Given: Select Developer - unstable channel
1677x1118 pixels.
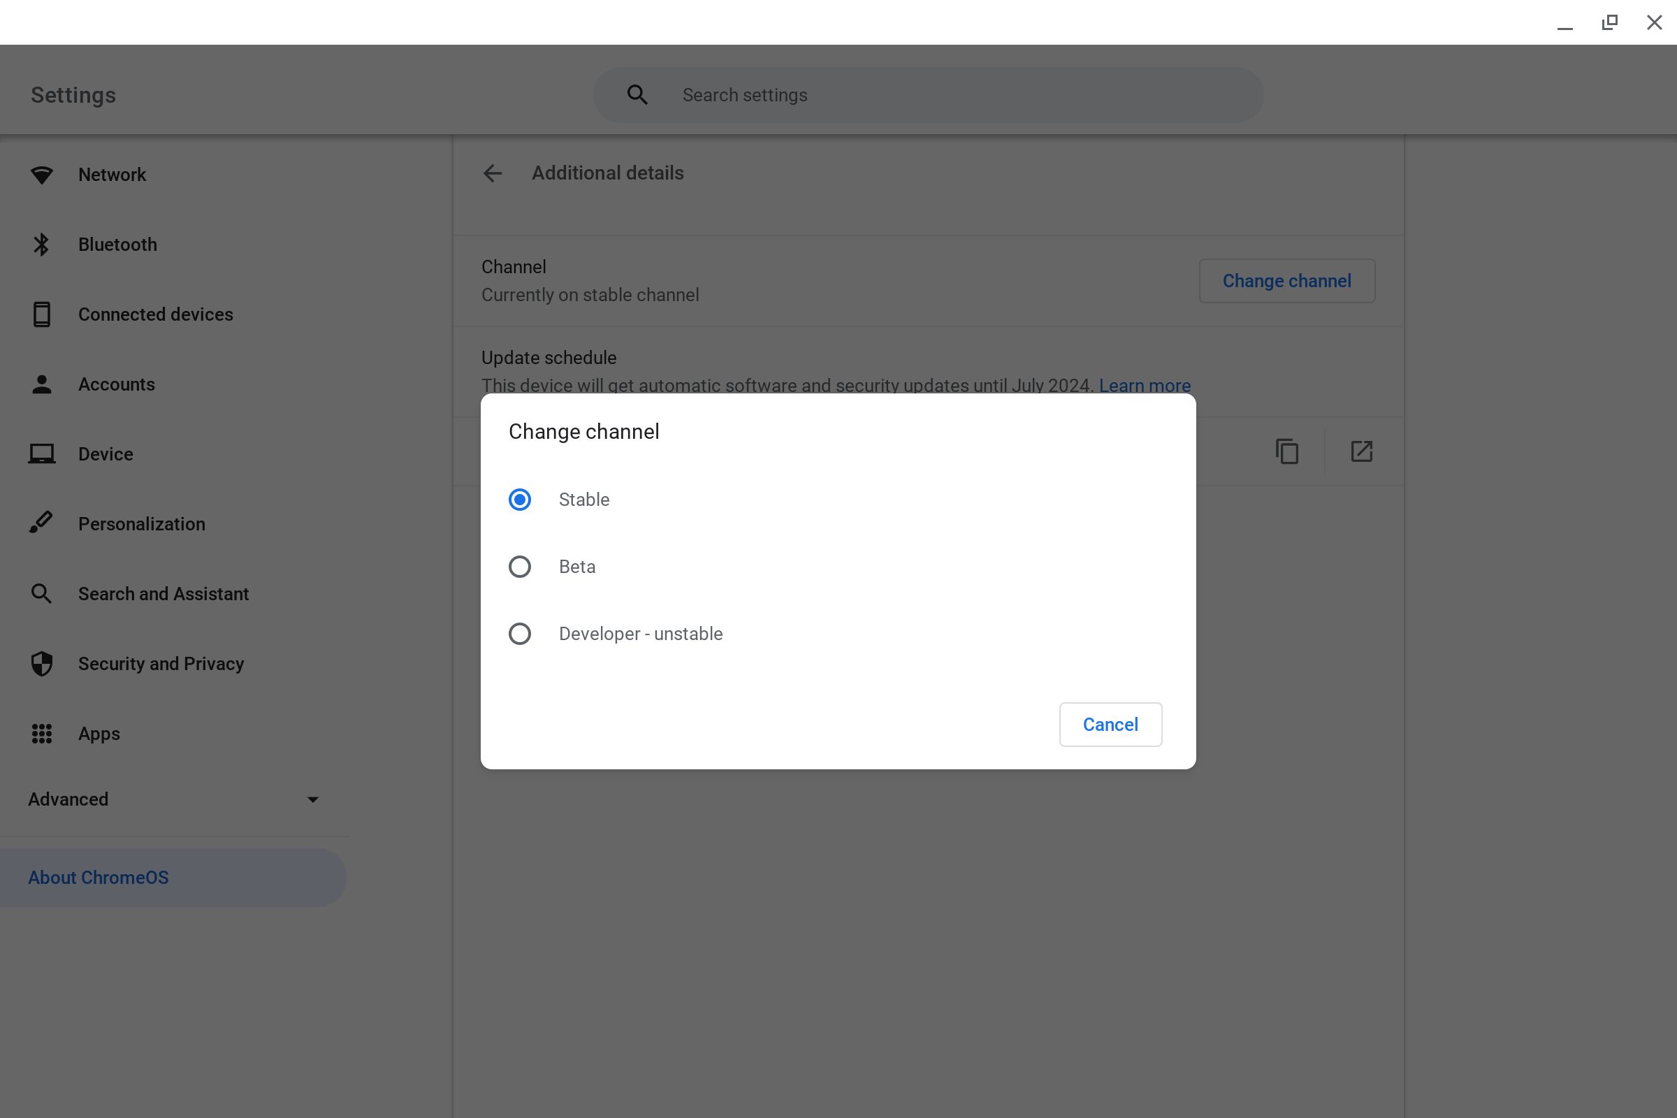Looking at the screenshot, I should [521, 634].
